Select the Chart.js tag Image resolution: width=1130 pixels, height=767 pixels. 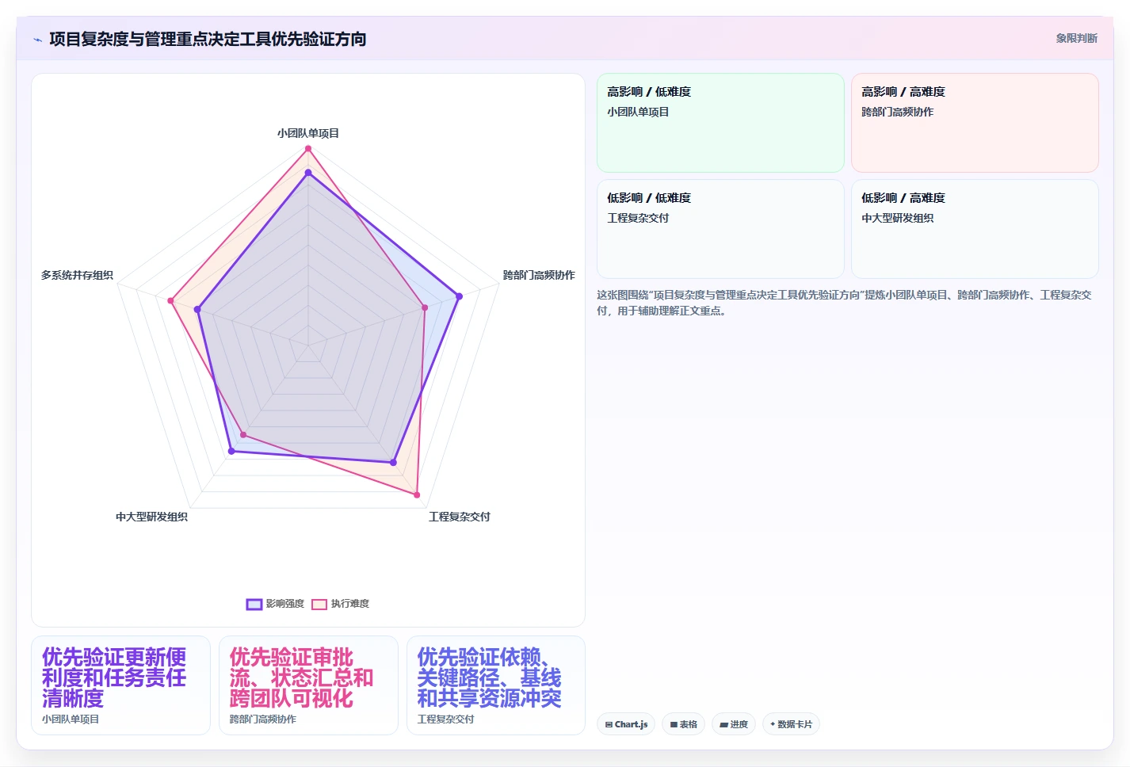click(626, 724)
